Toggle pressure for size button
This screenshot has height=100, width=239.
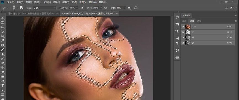point(135,8)
